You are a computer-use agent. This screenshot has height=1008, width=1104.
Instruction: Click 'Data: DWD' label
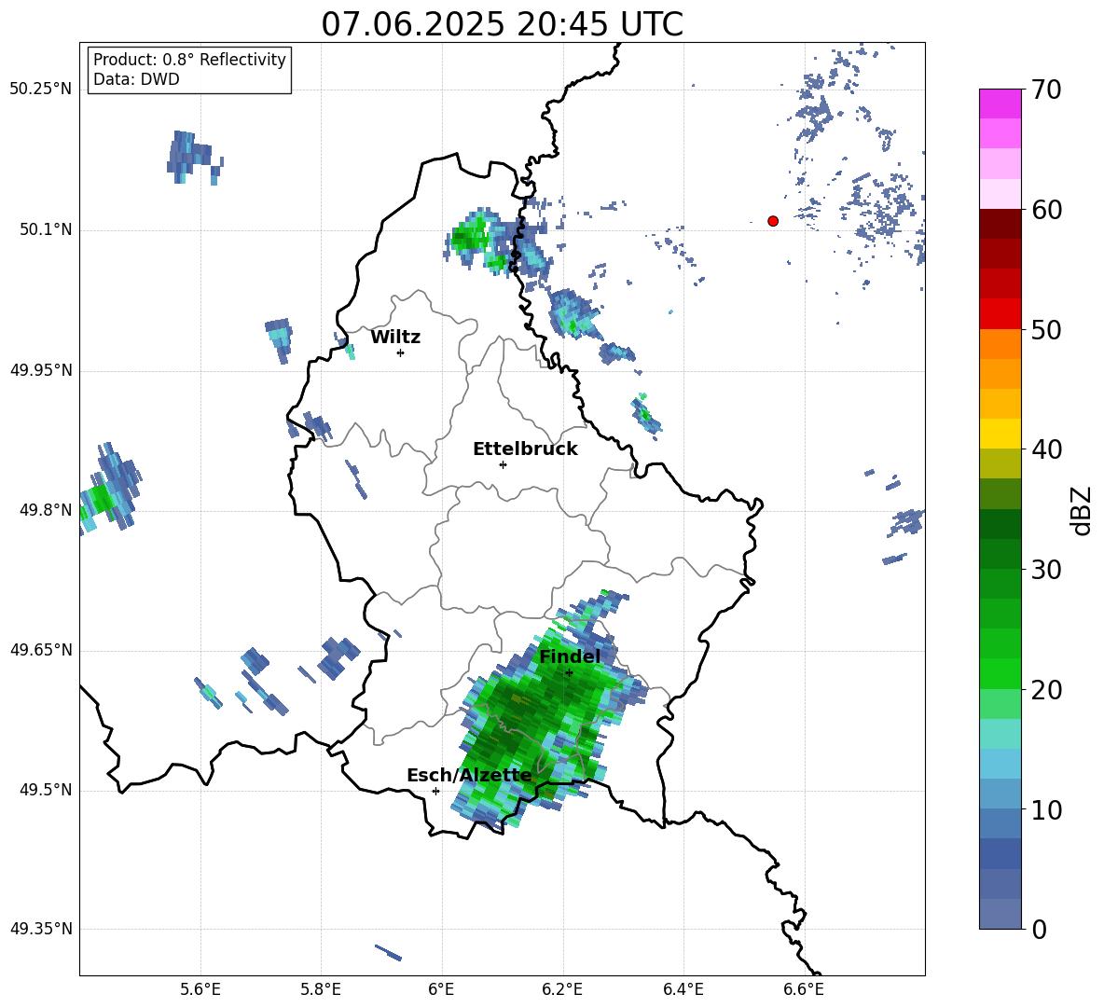pyautogui.click(x=136, y=79)
